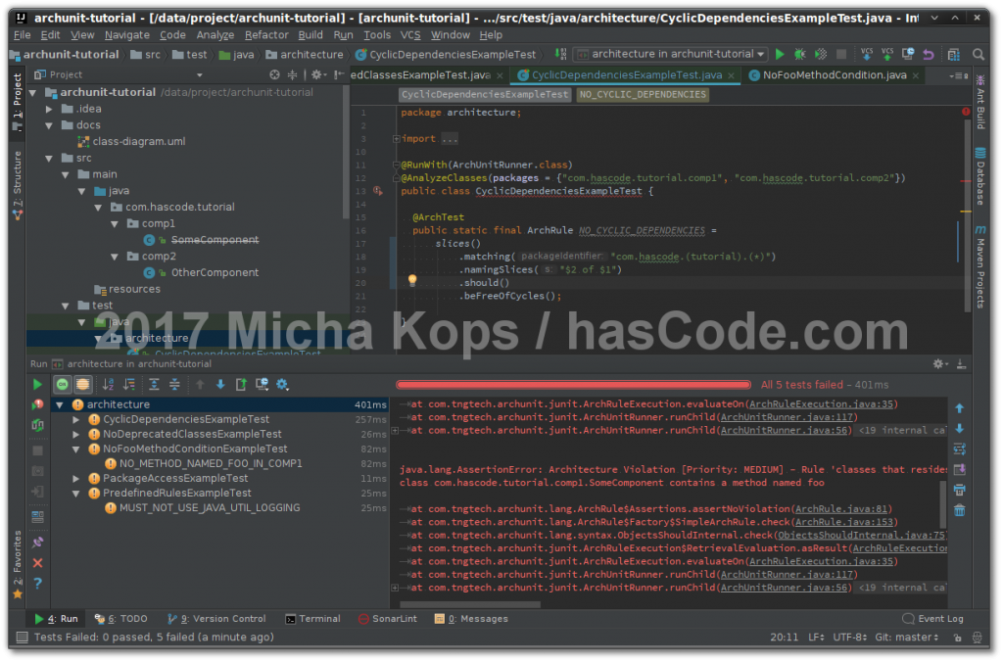Toggle sort tests alphabetically in run panel
This screenshot has width=1003, height=662.
(108, 385)
